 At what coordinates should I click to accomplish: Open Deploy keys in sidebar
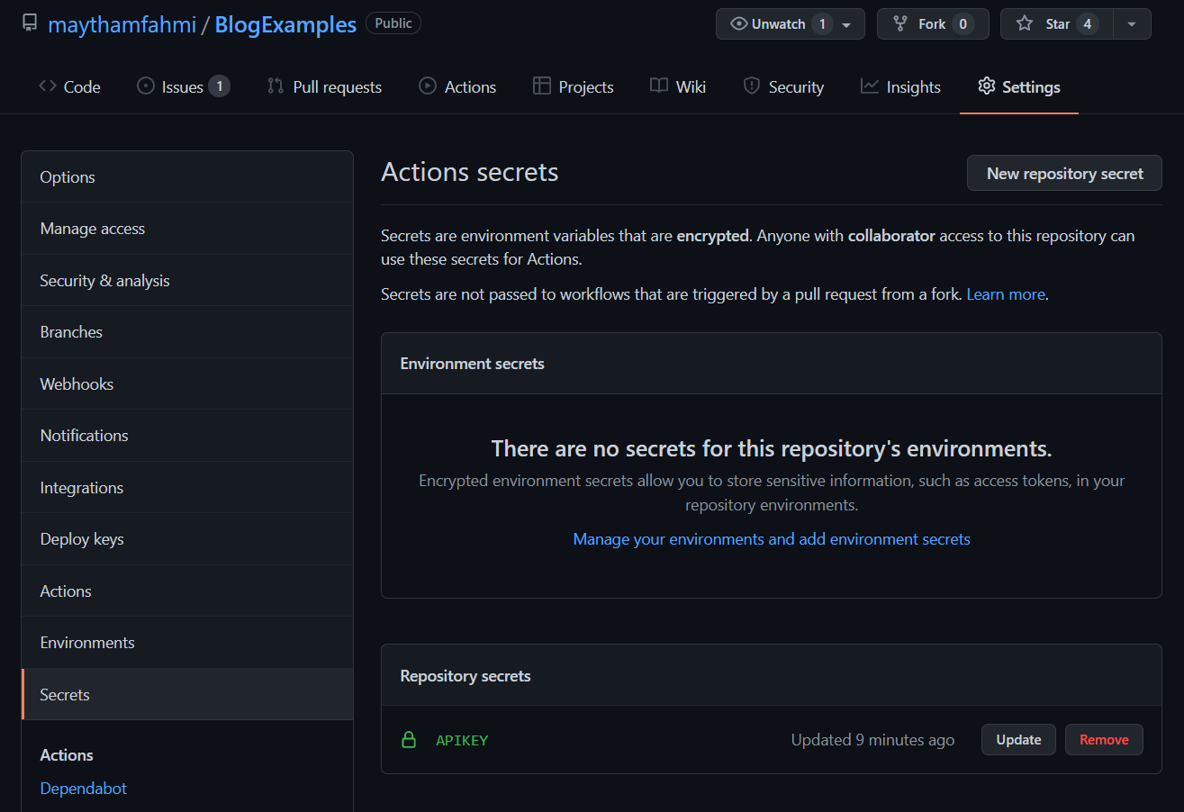pyautogui.click(x=187, y=539)
